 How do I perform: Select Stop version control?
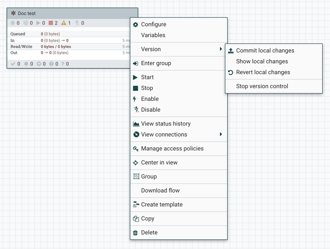click(262, 86)
